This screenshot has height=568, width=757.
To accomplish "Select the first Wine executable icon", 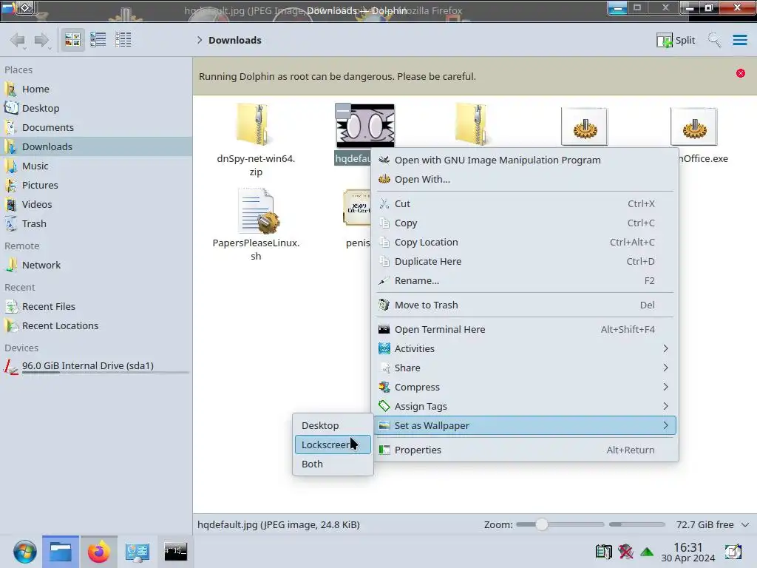I will coord(584,126).
